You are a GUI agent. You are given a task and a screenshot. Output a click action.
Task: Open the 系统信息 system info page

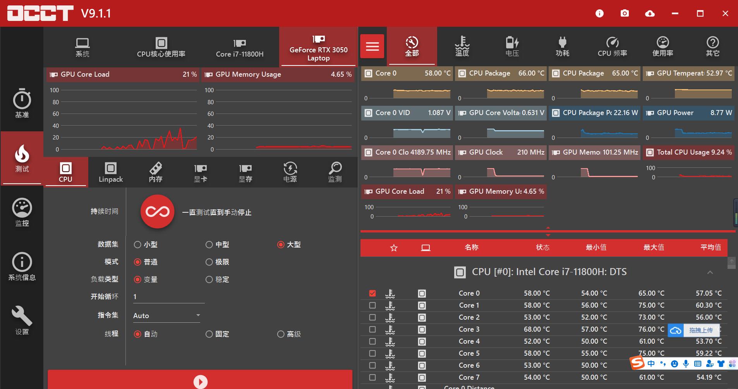coord(22,267)
